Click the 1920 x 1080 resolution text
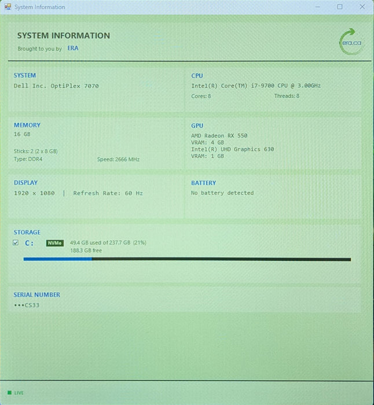374x405 pixels. [x=34, y=193]
